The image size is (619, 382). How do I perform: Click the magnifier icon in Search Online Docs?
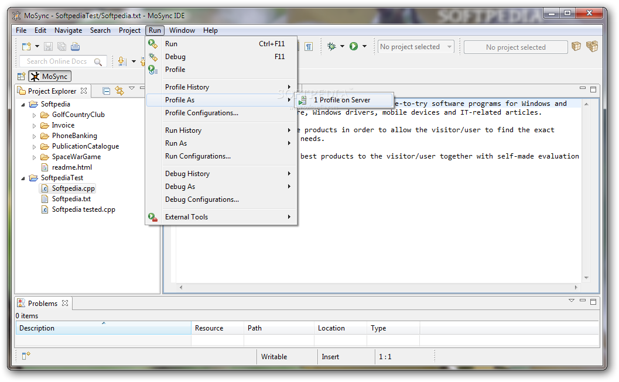(98, 61)
